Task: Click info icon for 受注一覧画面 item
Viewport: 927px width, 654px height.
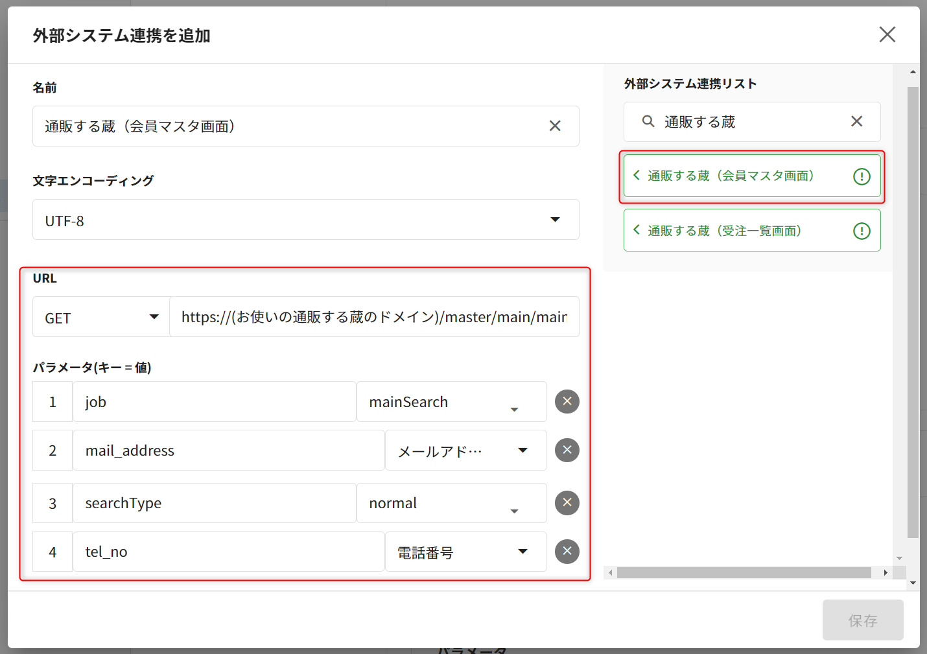Action: click(x=862, y=231)
